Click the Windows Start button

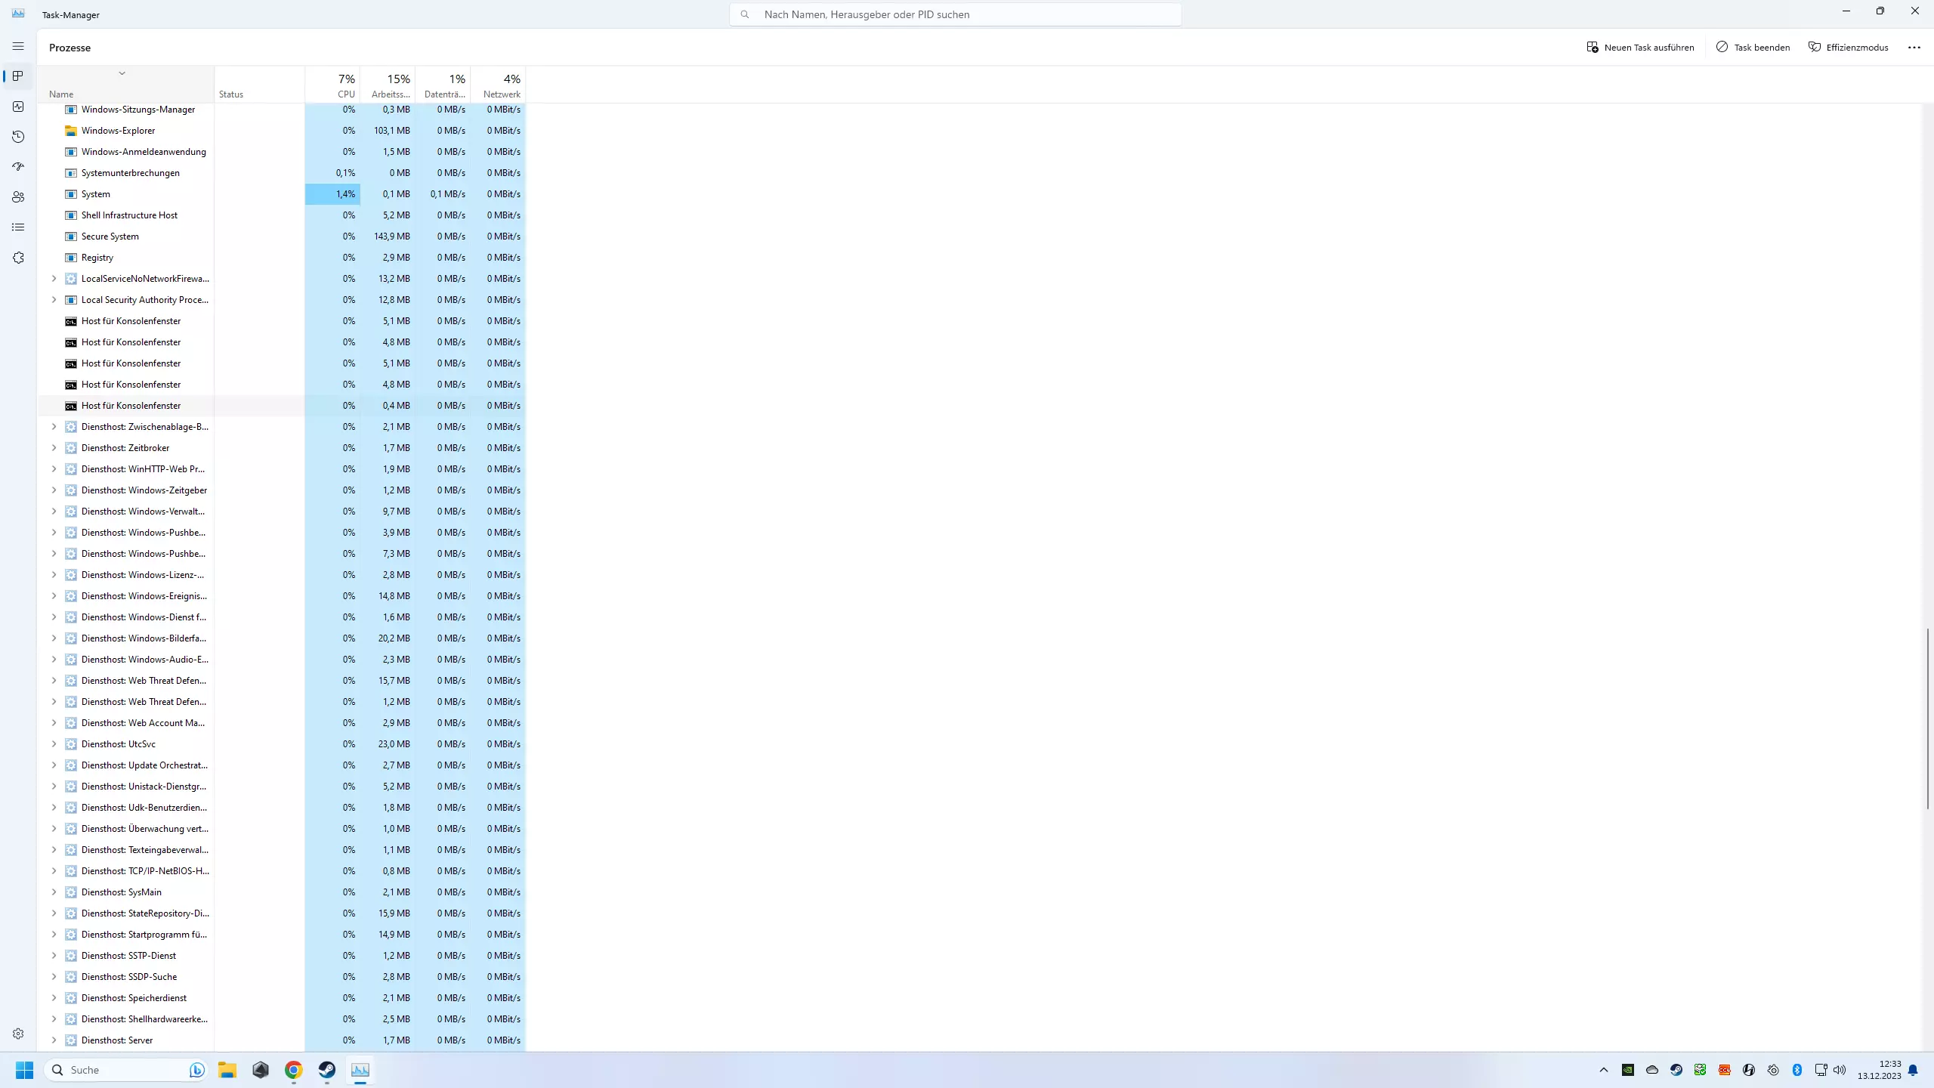coord(24,1070)
